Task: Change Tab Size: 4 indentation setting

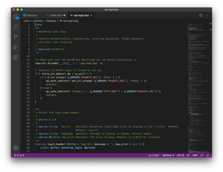Action: (x=168, y=155)
